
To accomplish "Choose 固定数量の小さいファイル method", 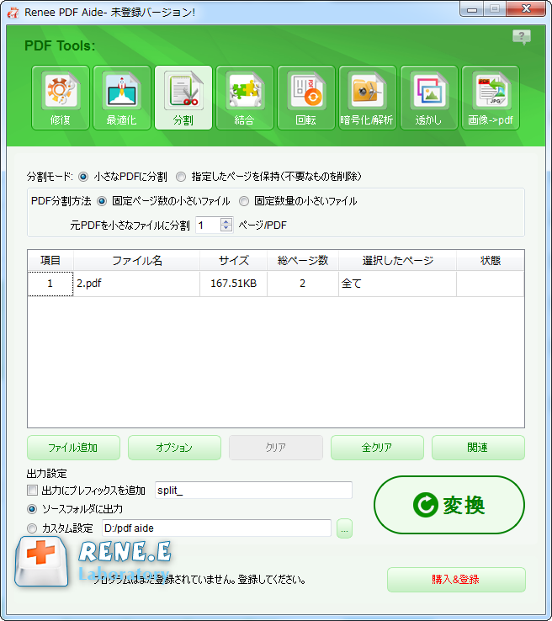I will (x=244, y=201).
